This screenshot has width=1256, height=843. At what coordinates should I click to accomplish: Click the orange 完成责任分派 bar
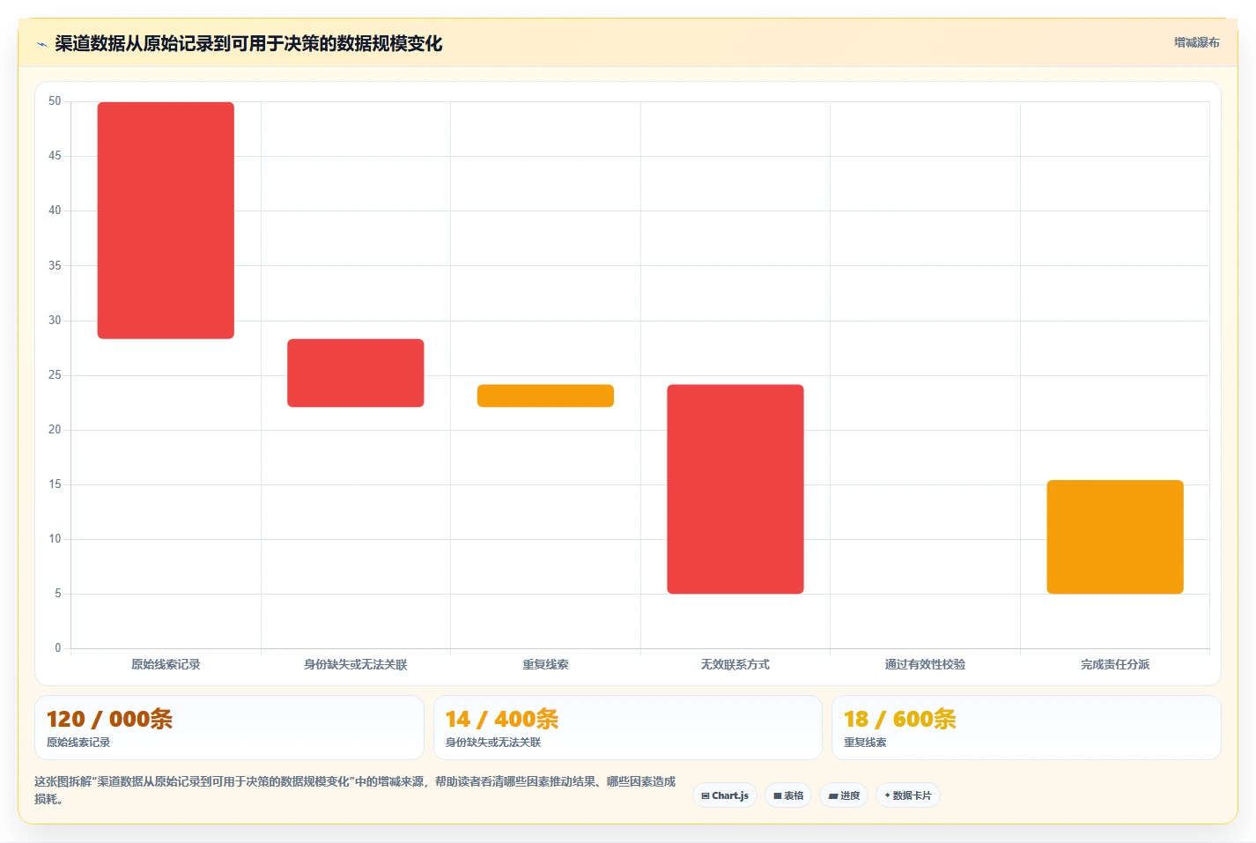1115,536
